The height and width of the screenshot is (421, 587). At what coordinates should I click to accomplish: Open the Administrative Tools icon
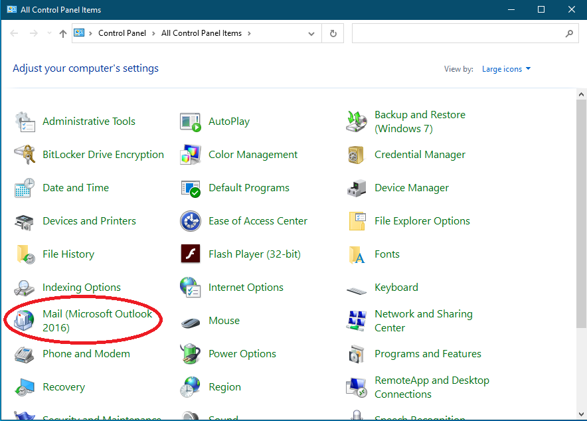(x=25, y=122)
